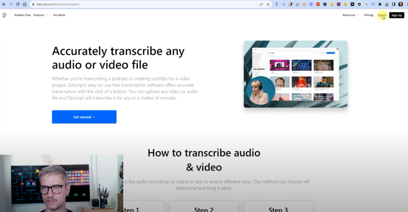Viewport: 408px width, 212px height.
Task: Click the map pin extension icon
Action: (x=277, y=4)
